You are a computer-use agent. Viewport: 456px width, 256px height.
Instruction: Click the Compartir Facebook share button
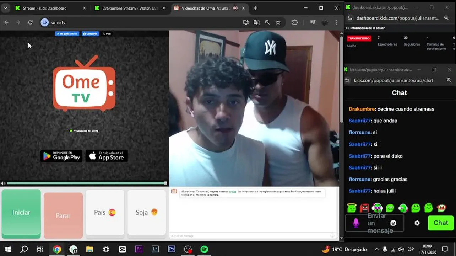[90, 34]
